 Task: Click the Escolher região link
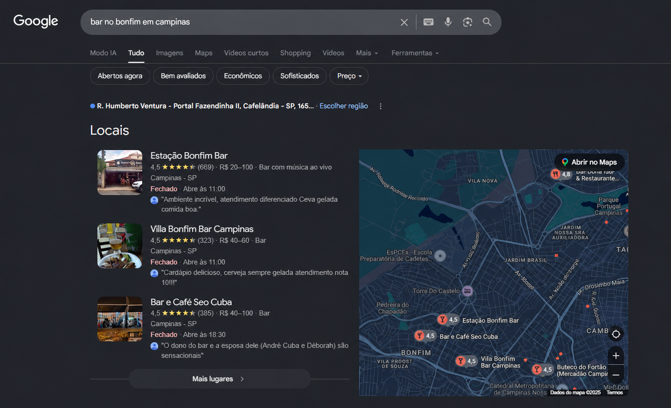tap(343, 106)
